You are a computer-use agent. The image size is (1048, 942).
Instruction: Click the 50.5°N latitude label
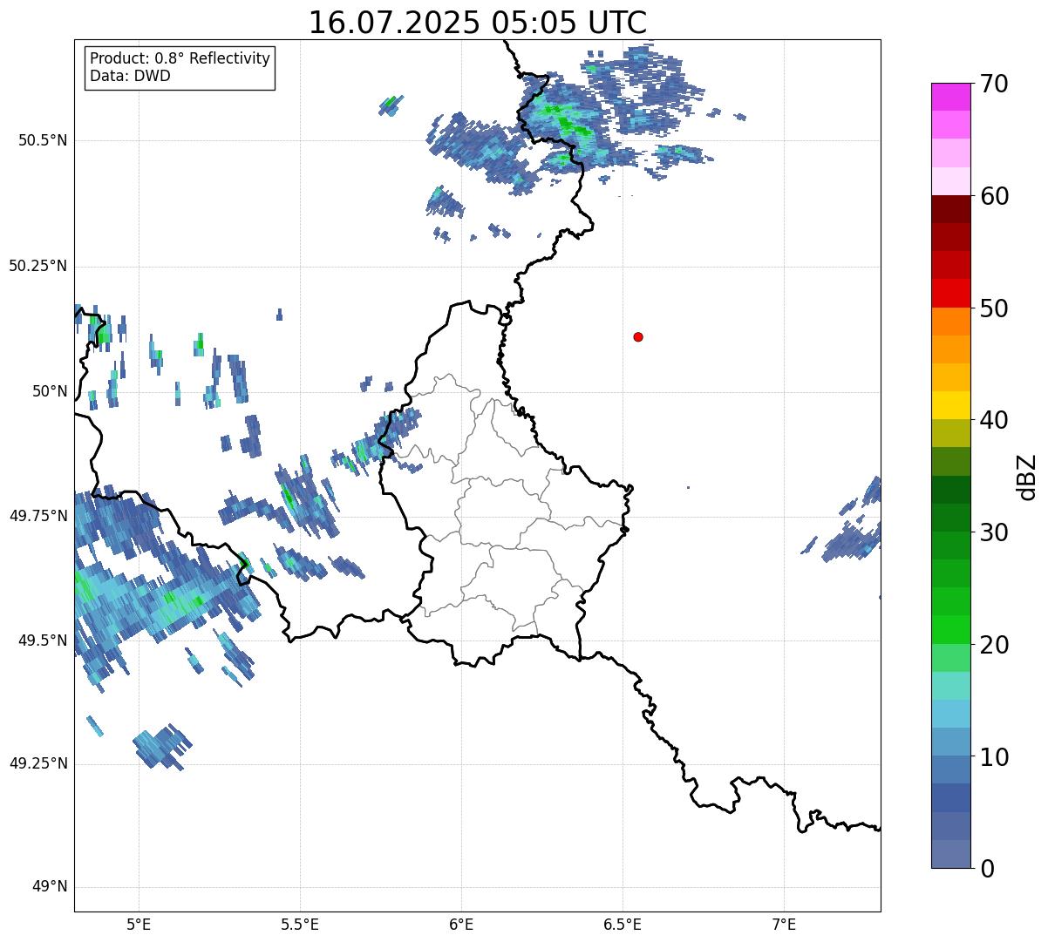pyautogui.click(x=43, y=140)
